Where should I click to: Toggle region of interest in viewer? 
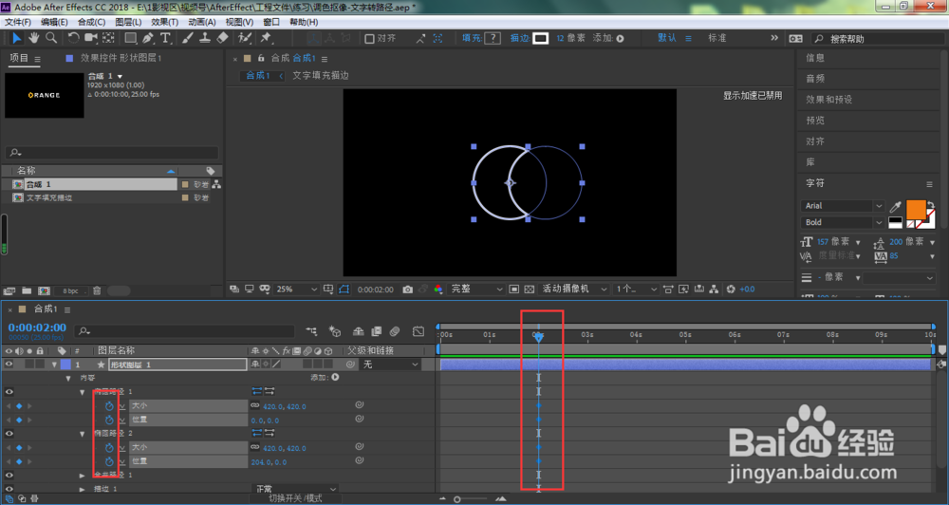pos(513,290)
